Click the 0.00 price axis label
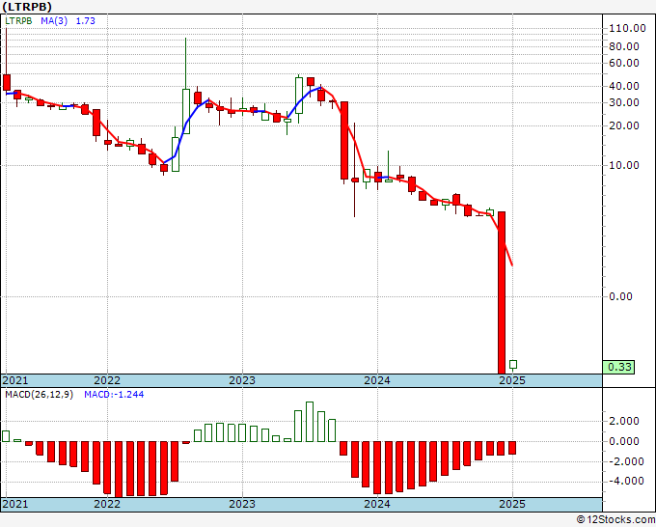 (620, 296)
